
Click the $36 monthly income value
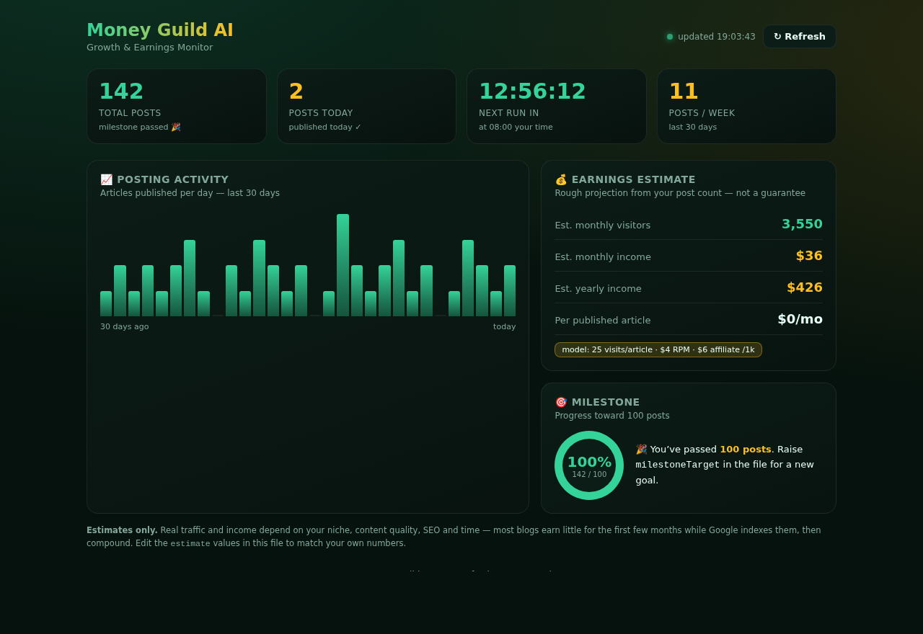coord(809,256)
